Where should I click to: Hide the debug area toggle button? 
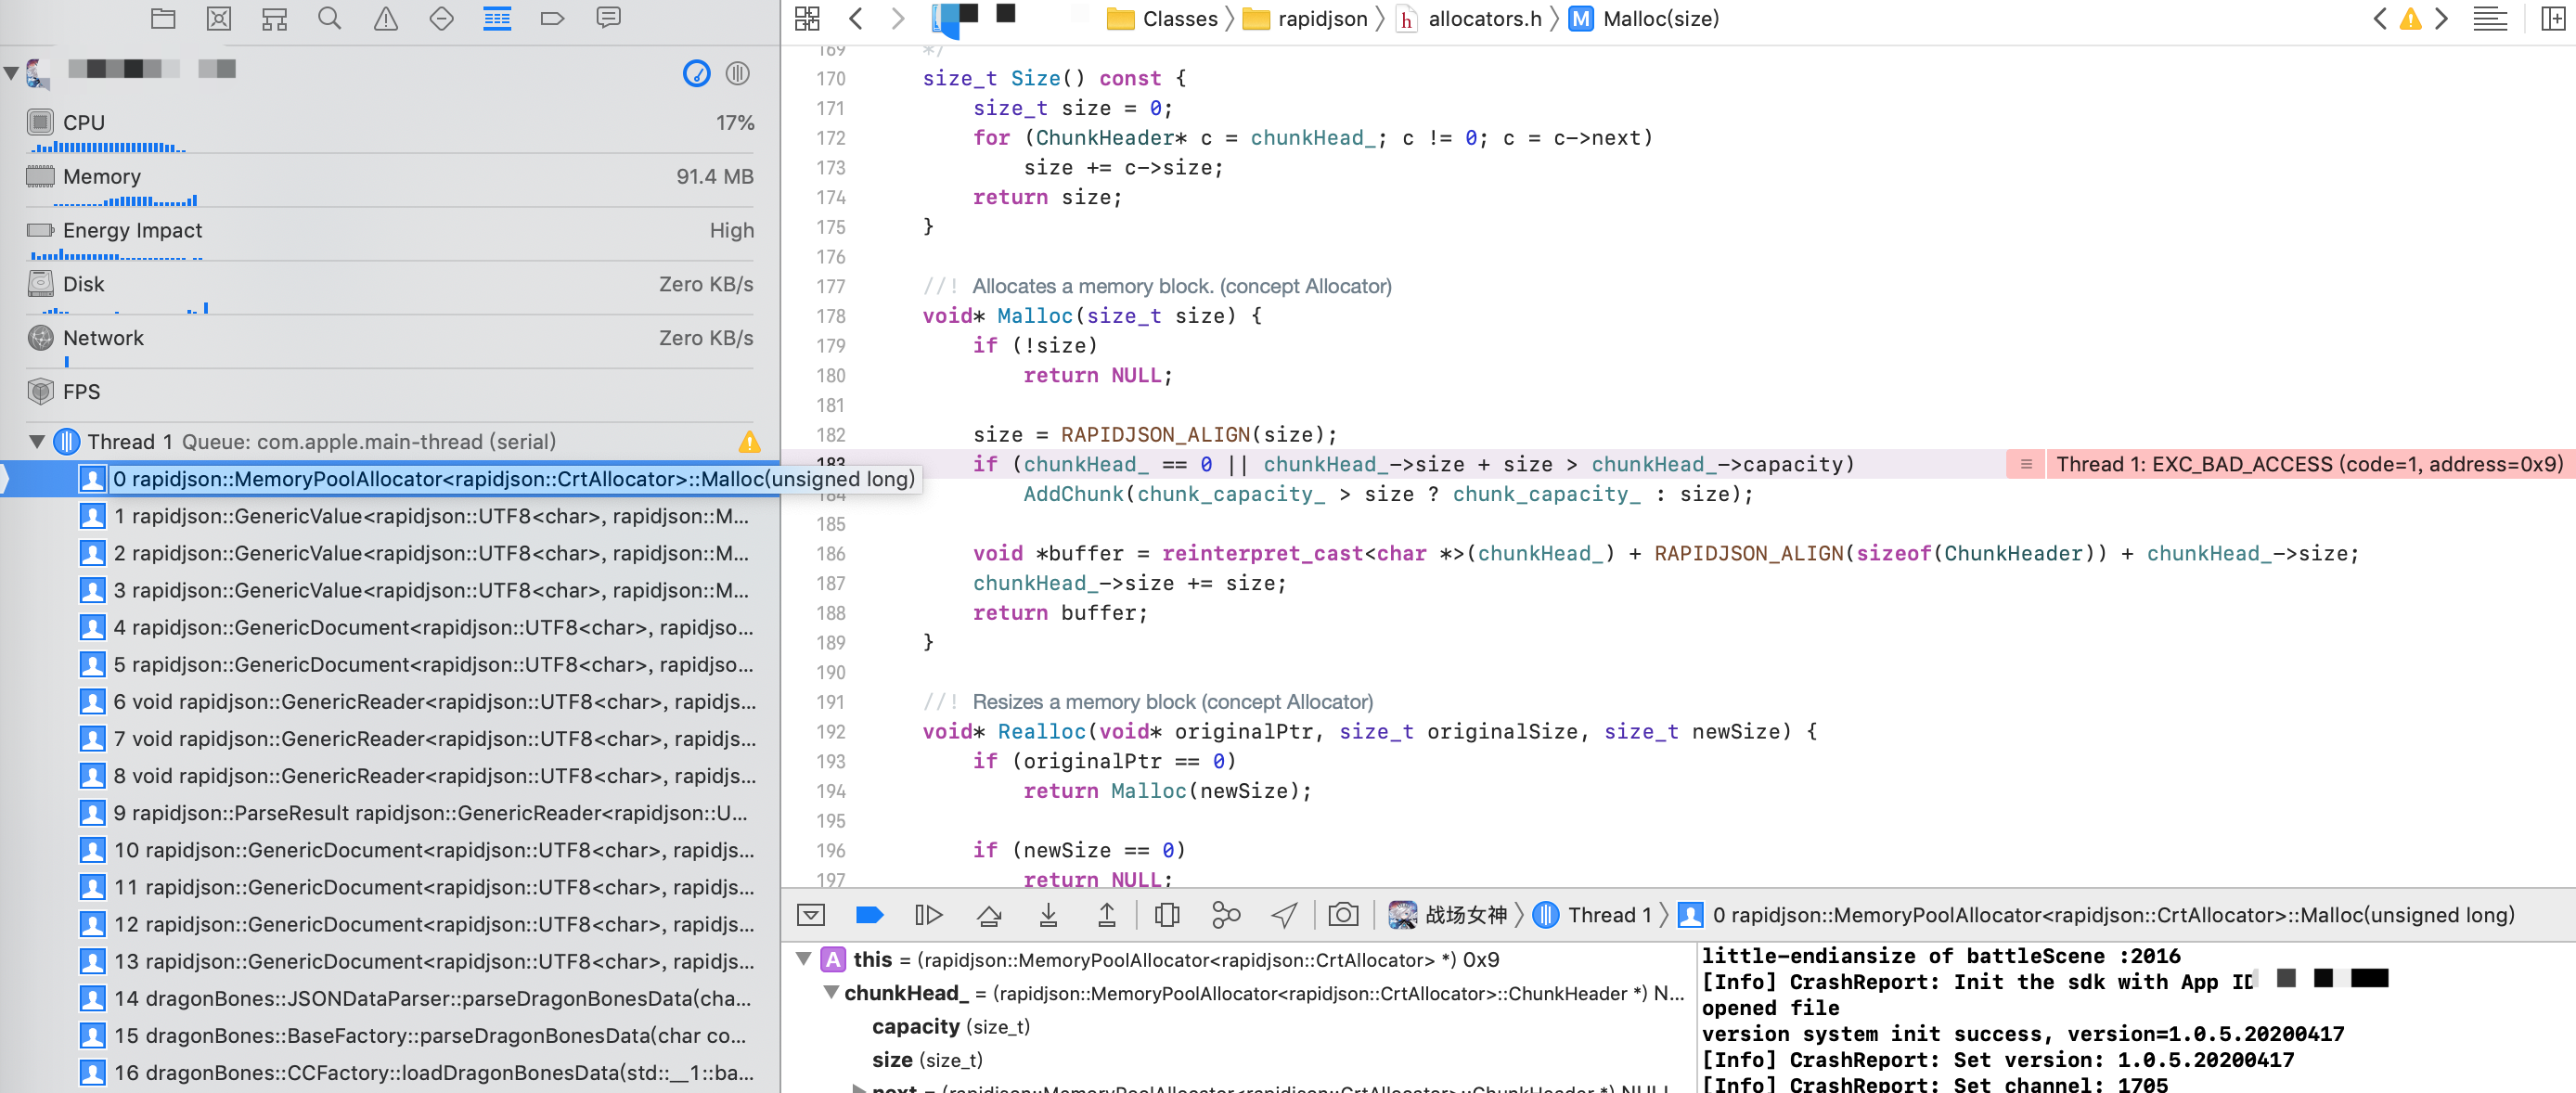coord(811,915)
